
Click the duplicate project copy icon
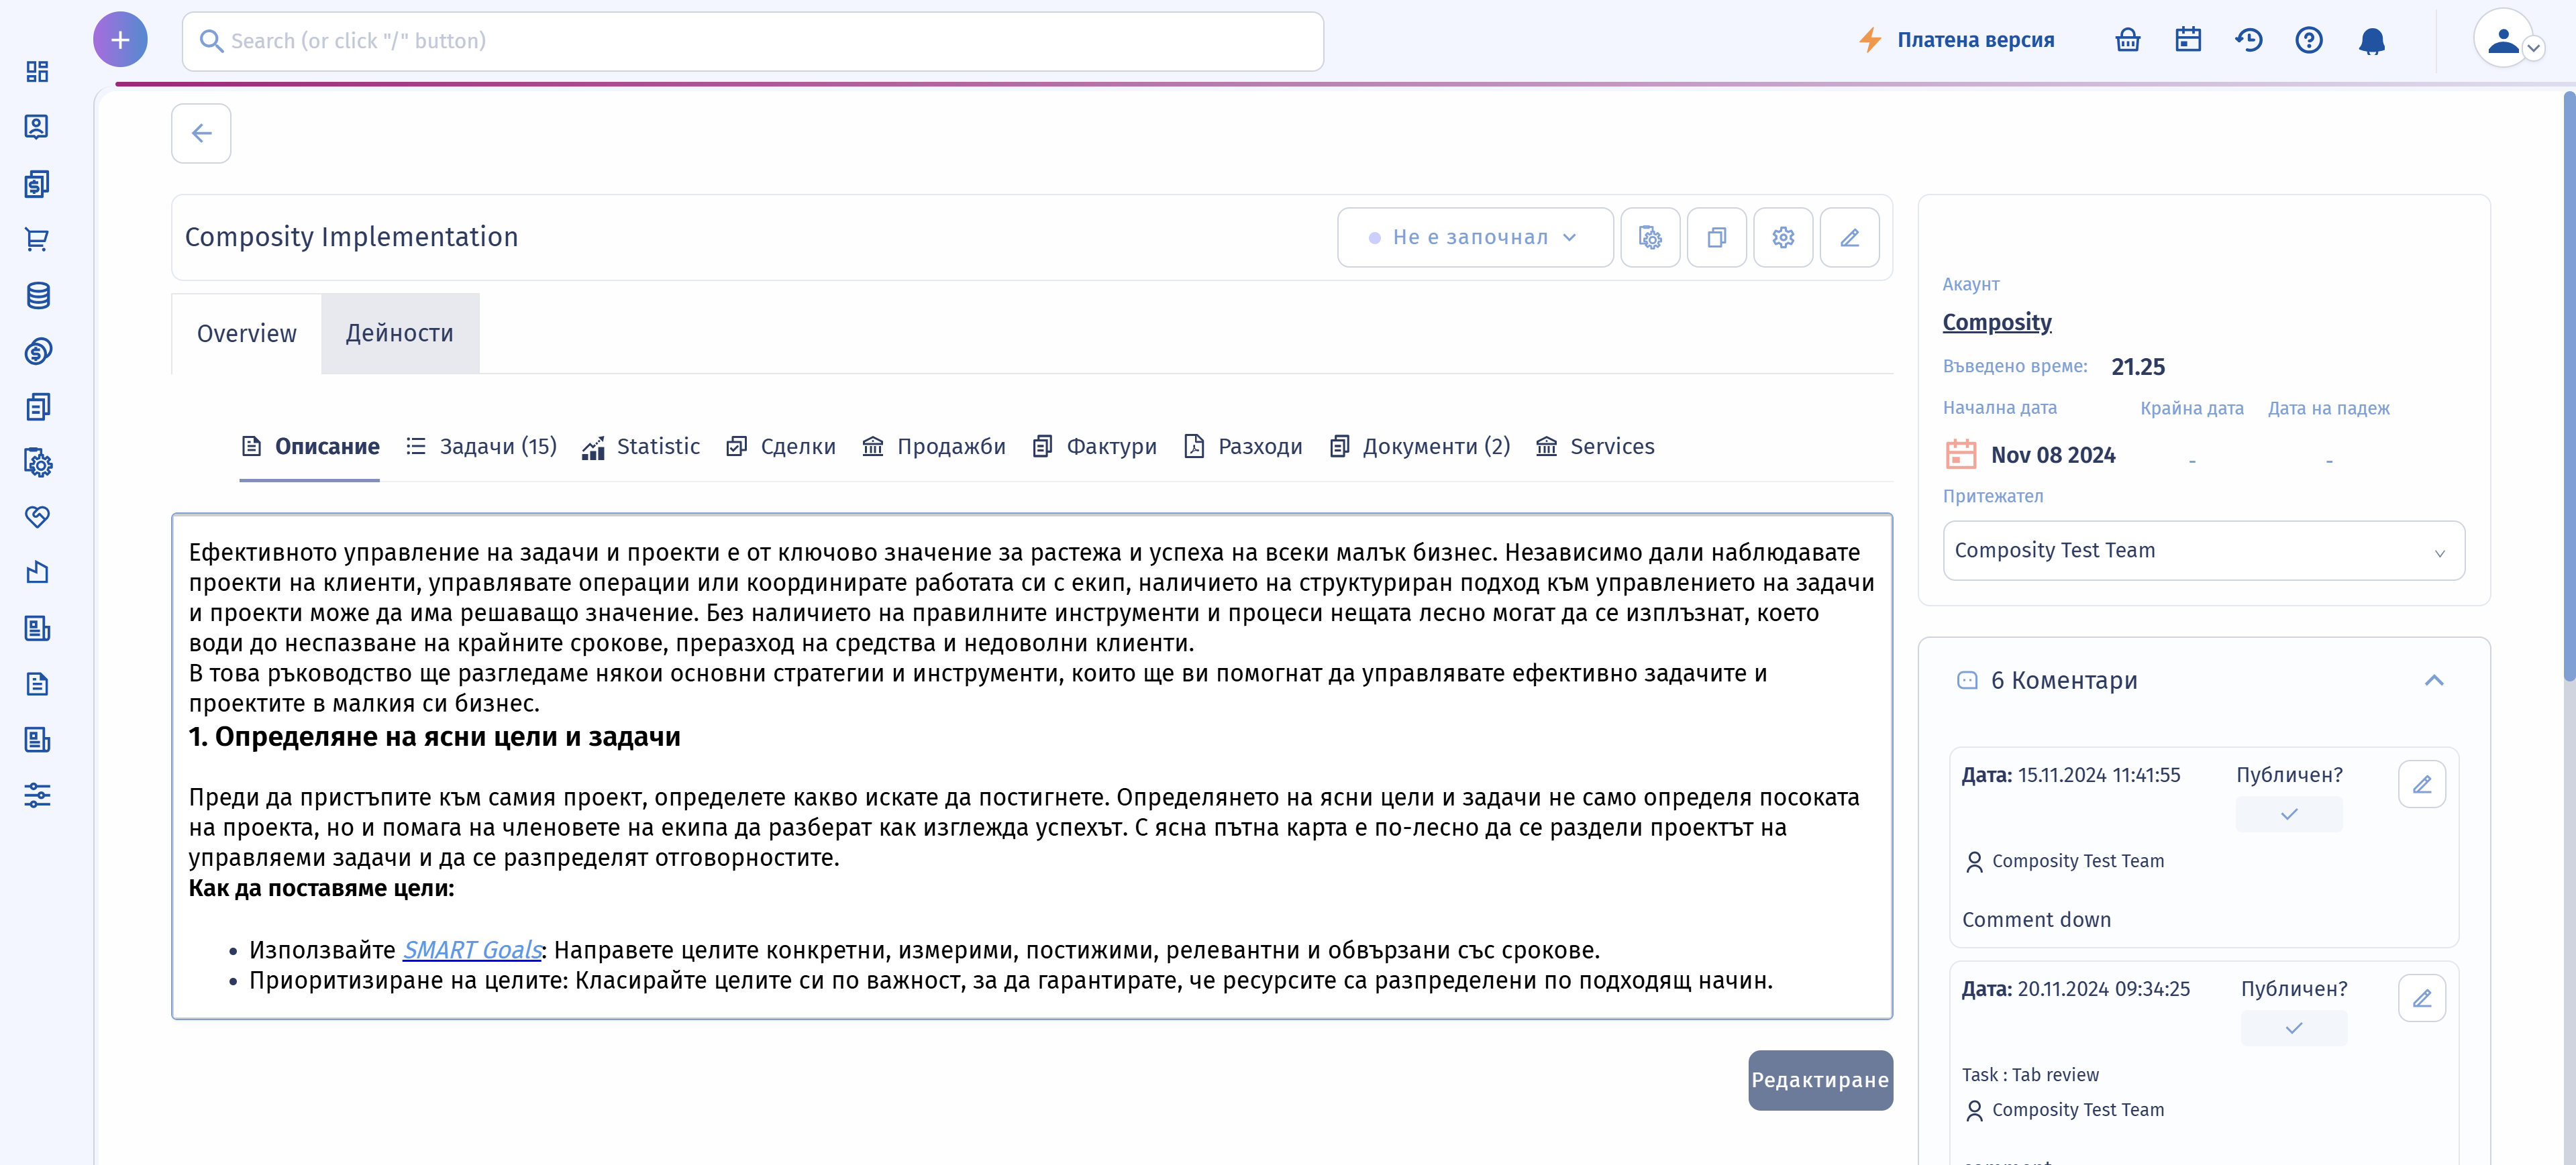click(x=1717, y=238)
